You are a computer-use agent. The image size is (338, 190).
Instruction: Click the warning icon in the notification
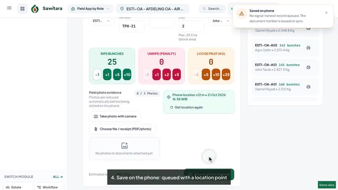tap(241, 14)
